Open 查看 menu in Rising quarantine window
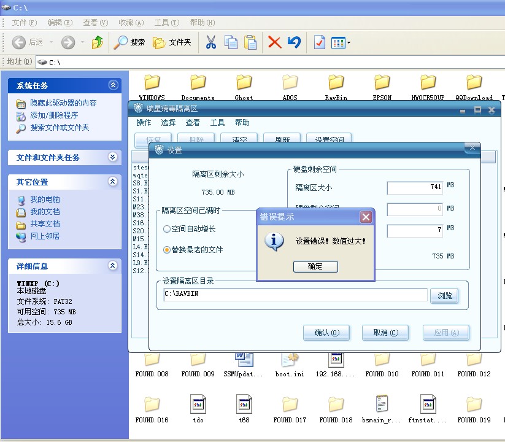Image resolution: width=505 pixels, height=442 pixels. (193, 122)
